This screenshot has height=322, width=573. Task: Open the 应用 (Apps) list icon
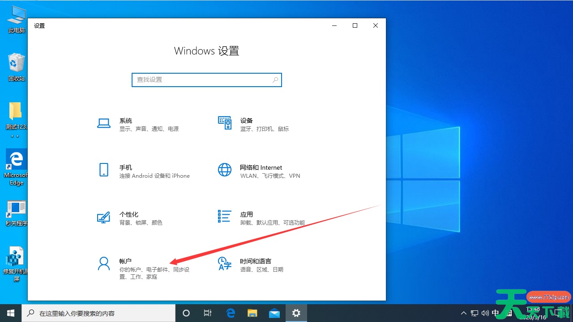[224, 216]
